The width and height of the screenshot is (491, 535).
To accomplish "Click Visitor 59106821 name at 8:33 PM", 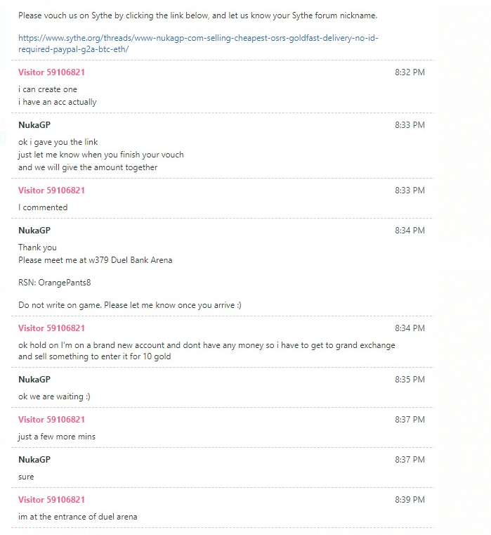I will pyautogui.click(x=51, y=190).
